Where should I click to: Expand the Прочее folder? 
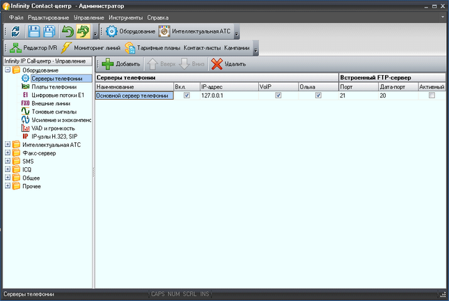[x=8, y=186]
